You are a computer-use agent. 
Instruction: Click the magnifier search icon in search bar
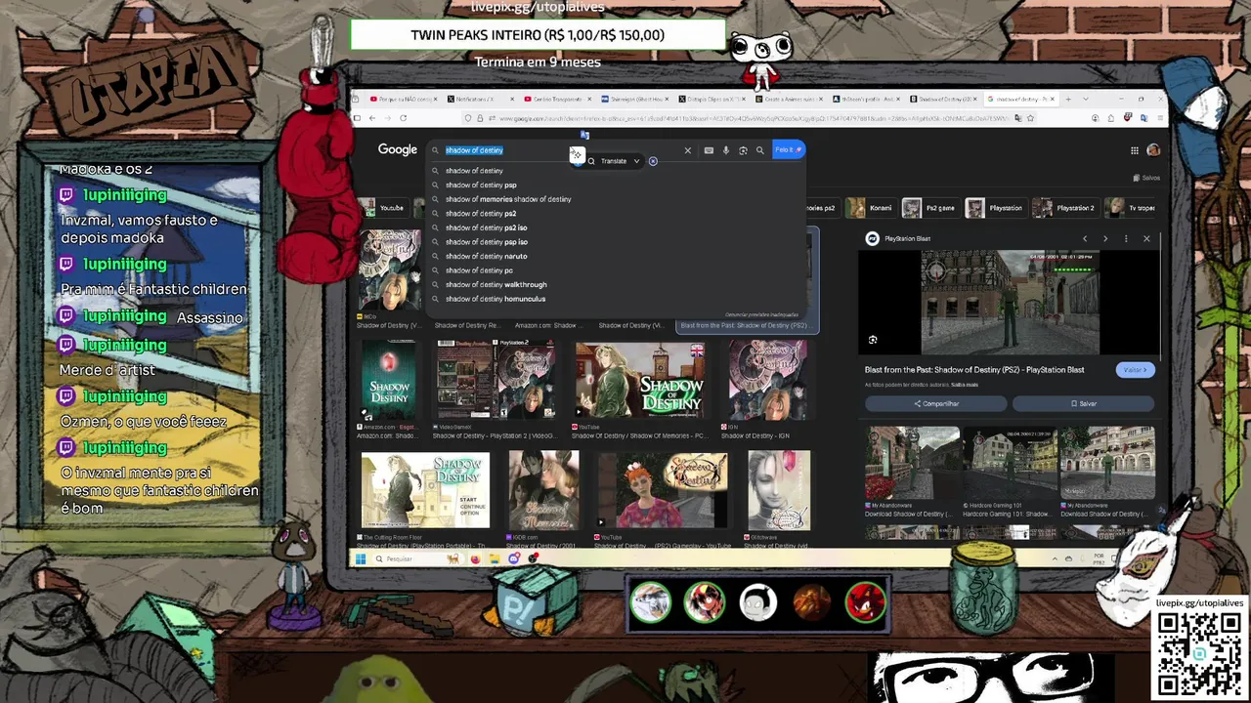tap(759, 150)
